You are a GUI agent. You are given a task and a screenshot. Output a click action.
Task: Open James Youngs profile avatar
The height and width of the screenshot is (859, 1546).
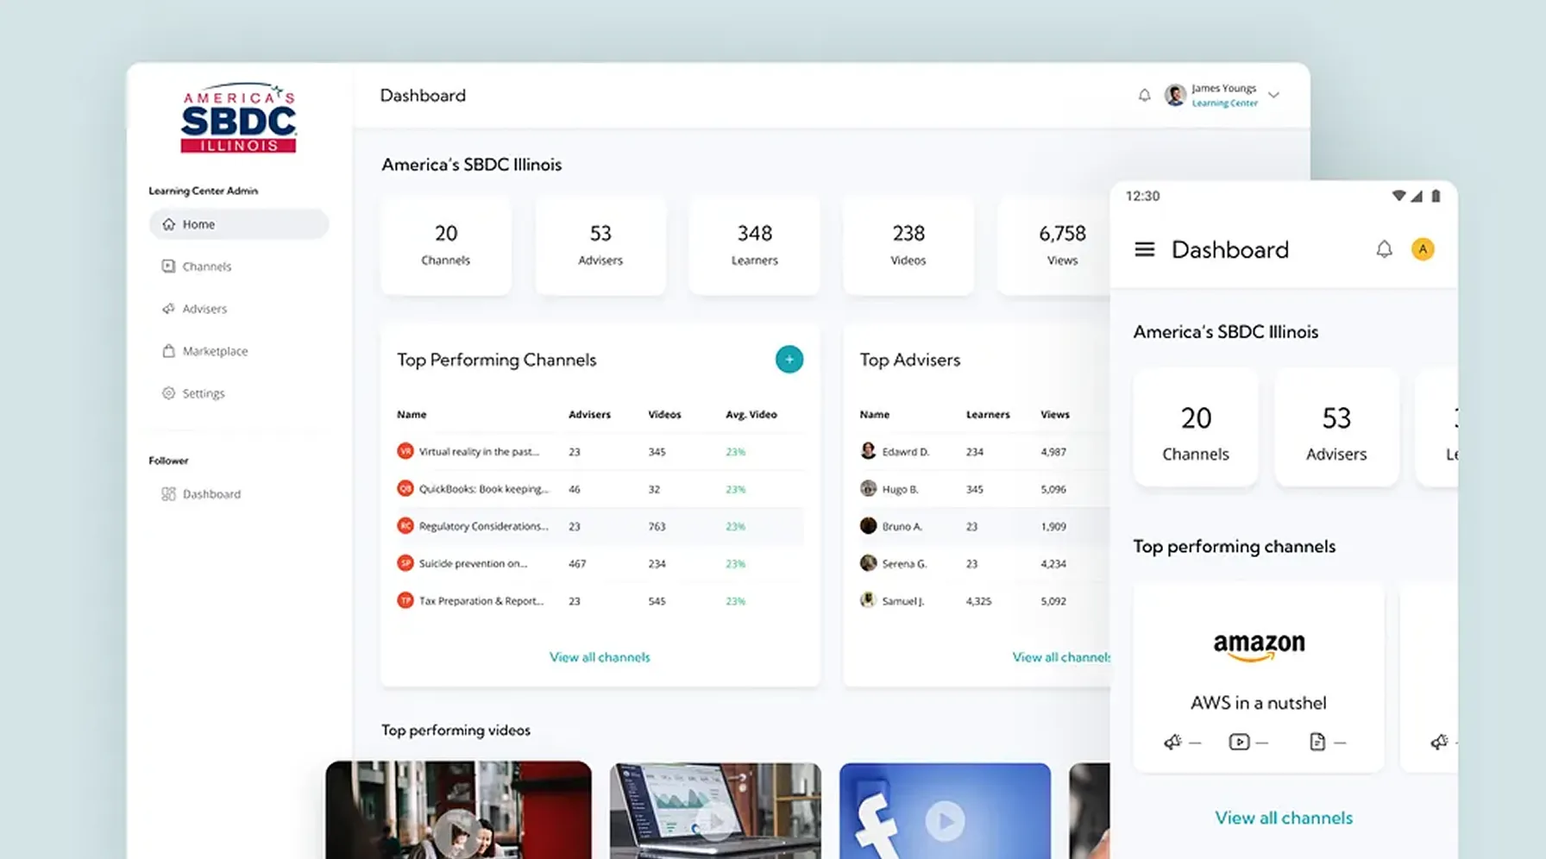point(1175,95)
